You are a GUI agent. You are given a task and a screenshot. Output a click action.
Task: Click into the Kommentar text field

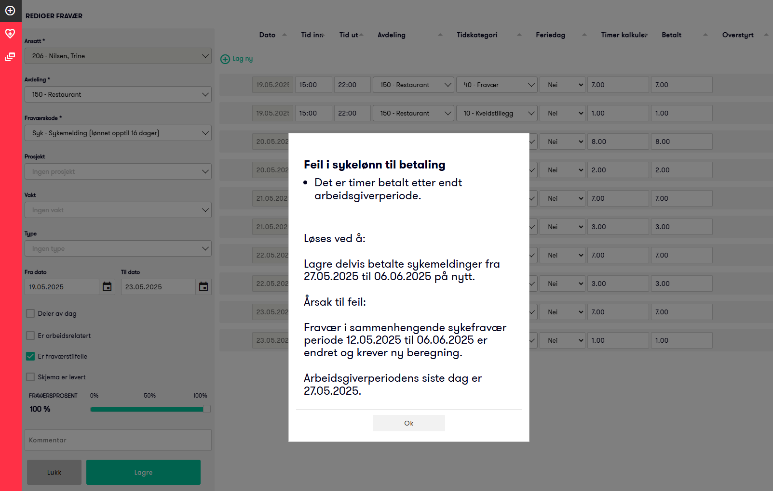tap(118, 440)
